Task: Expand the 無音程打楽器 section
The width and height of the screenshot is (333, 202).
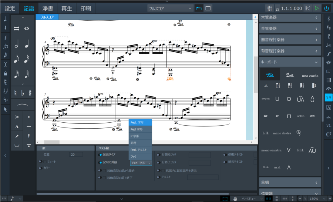Action: pos(290,40)
